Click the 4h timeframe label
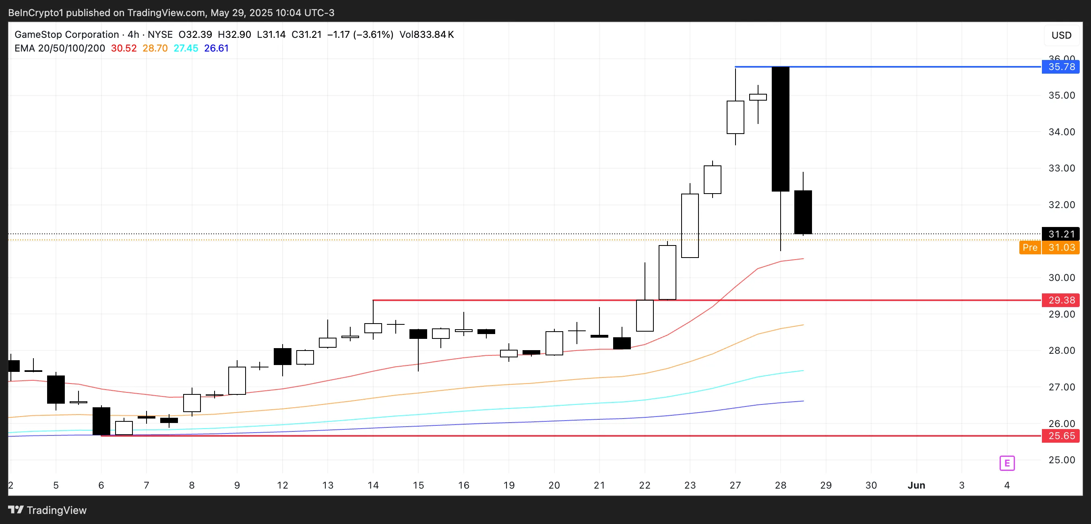This screenshot has height=524, width=1091. tap(133, 35)
